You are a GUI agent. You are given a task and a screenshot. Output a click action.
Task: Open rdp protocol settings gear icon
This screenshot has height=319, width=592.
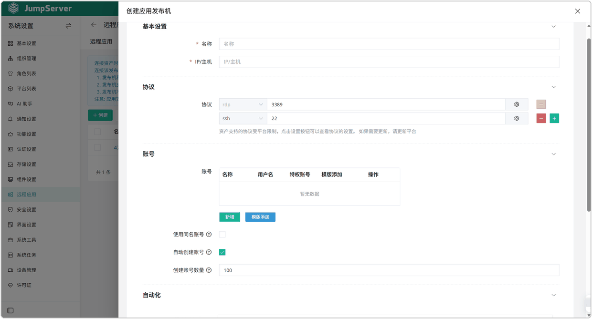(517, 104)
